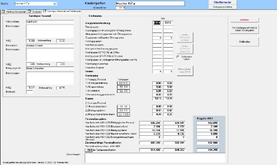Select the Sonstiges Personal und Stellenplan tab

pos(62,11)
